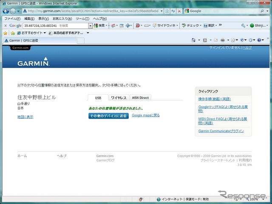Click the GARMIN logo
This screenshot has width=272, height=204.
34,62
